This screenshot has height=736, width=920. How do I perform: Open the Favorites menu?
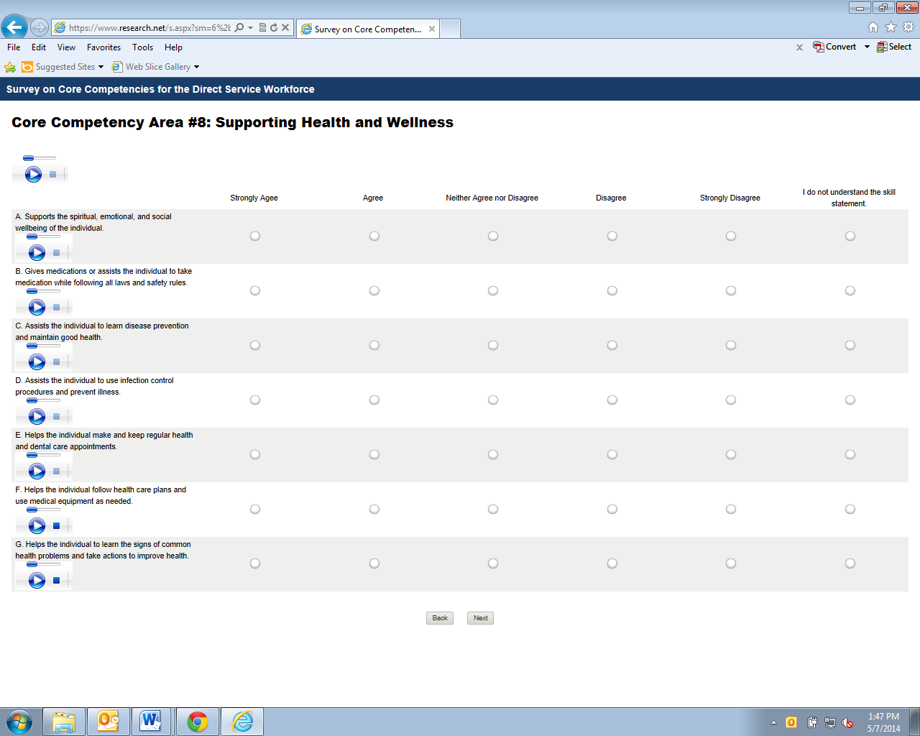click(103, 47)
